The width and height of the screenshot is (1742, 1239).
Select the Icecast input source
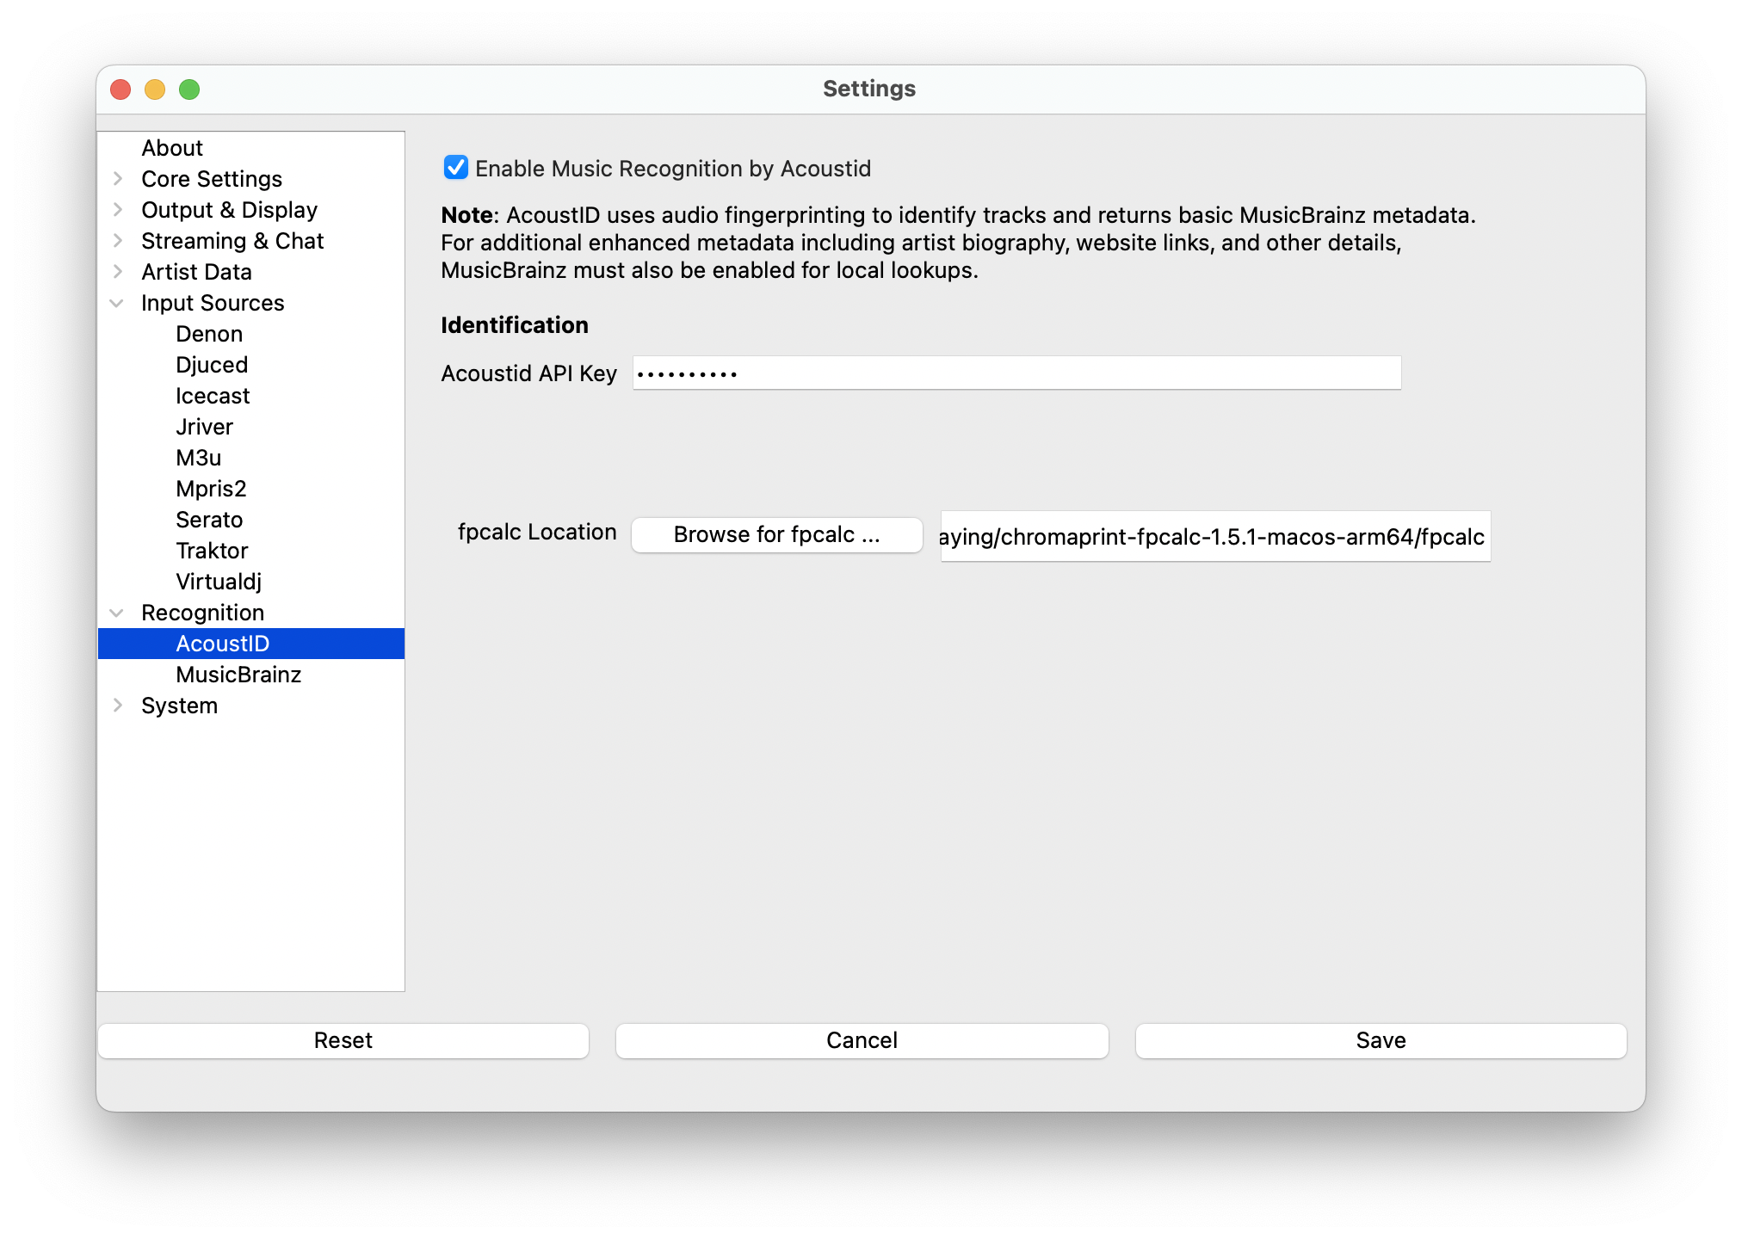(213, 396)
